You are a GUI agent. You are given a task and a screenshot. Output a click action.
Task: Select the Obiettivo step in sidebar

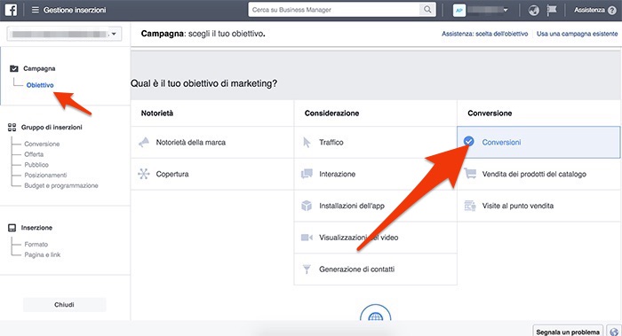40,85
